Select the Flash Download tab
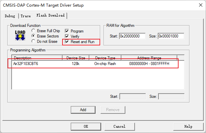 (50, 16)
